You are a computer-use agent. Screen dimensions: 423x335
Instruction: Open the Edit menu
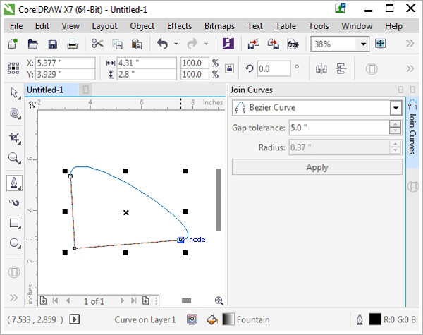pos(42,26)
